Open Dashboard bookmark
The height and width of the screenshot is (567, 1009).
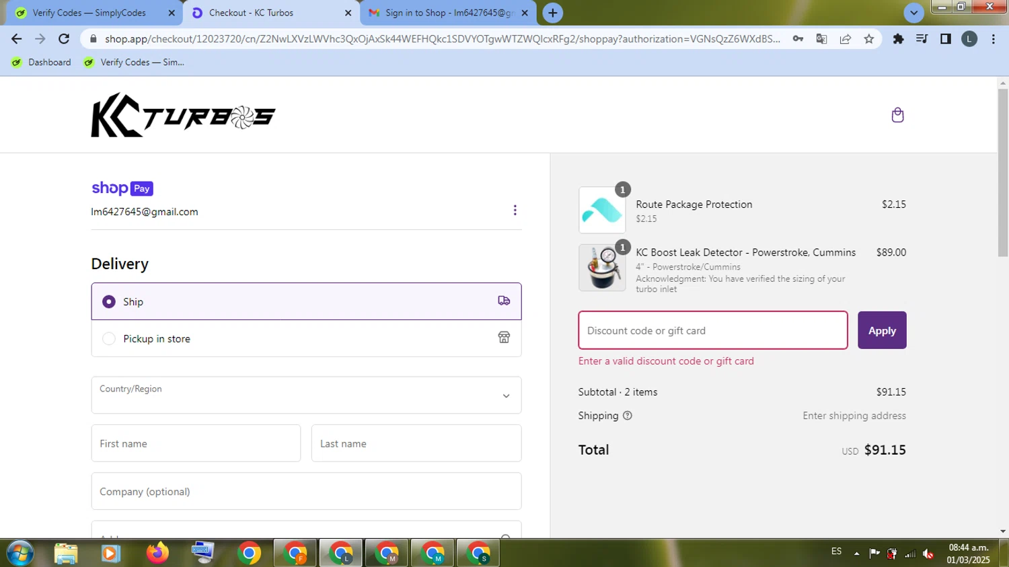pos(42,62)
